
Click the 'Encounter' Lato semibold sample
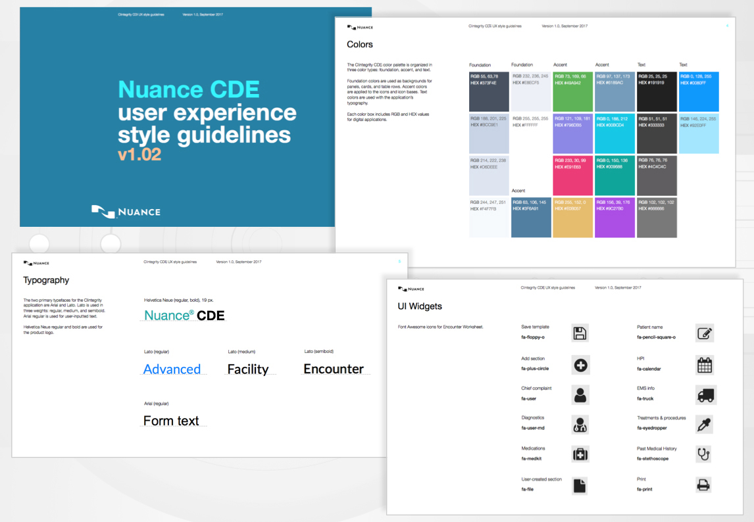click(333, 369)
